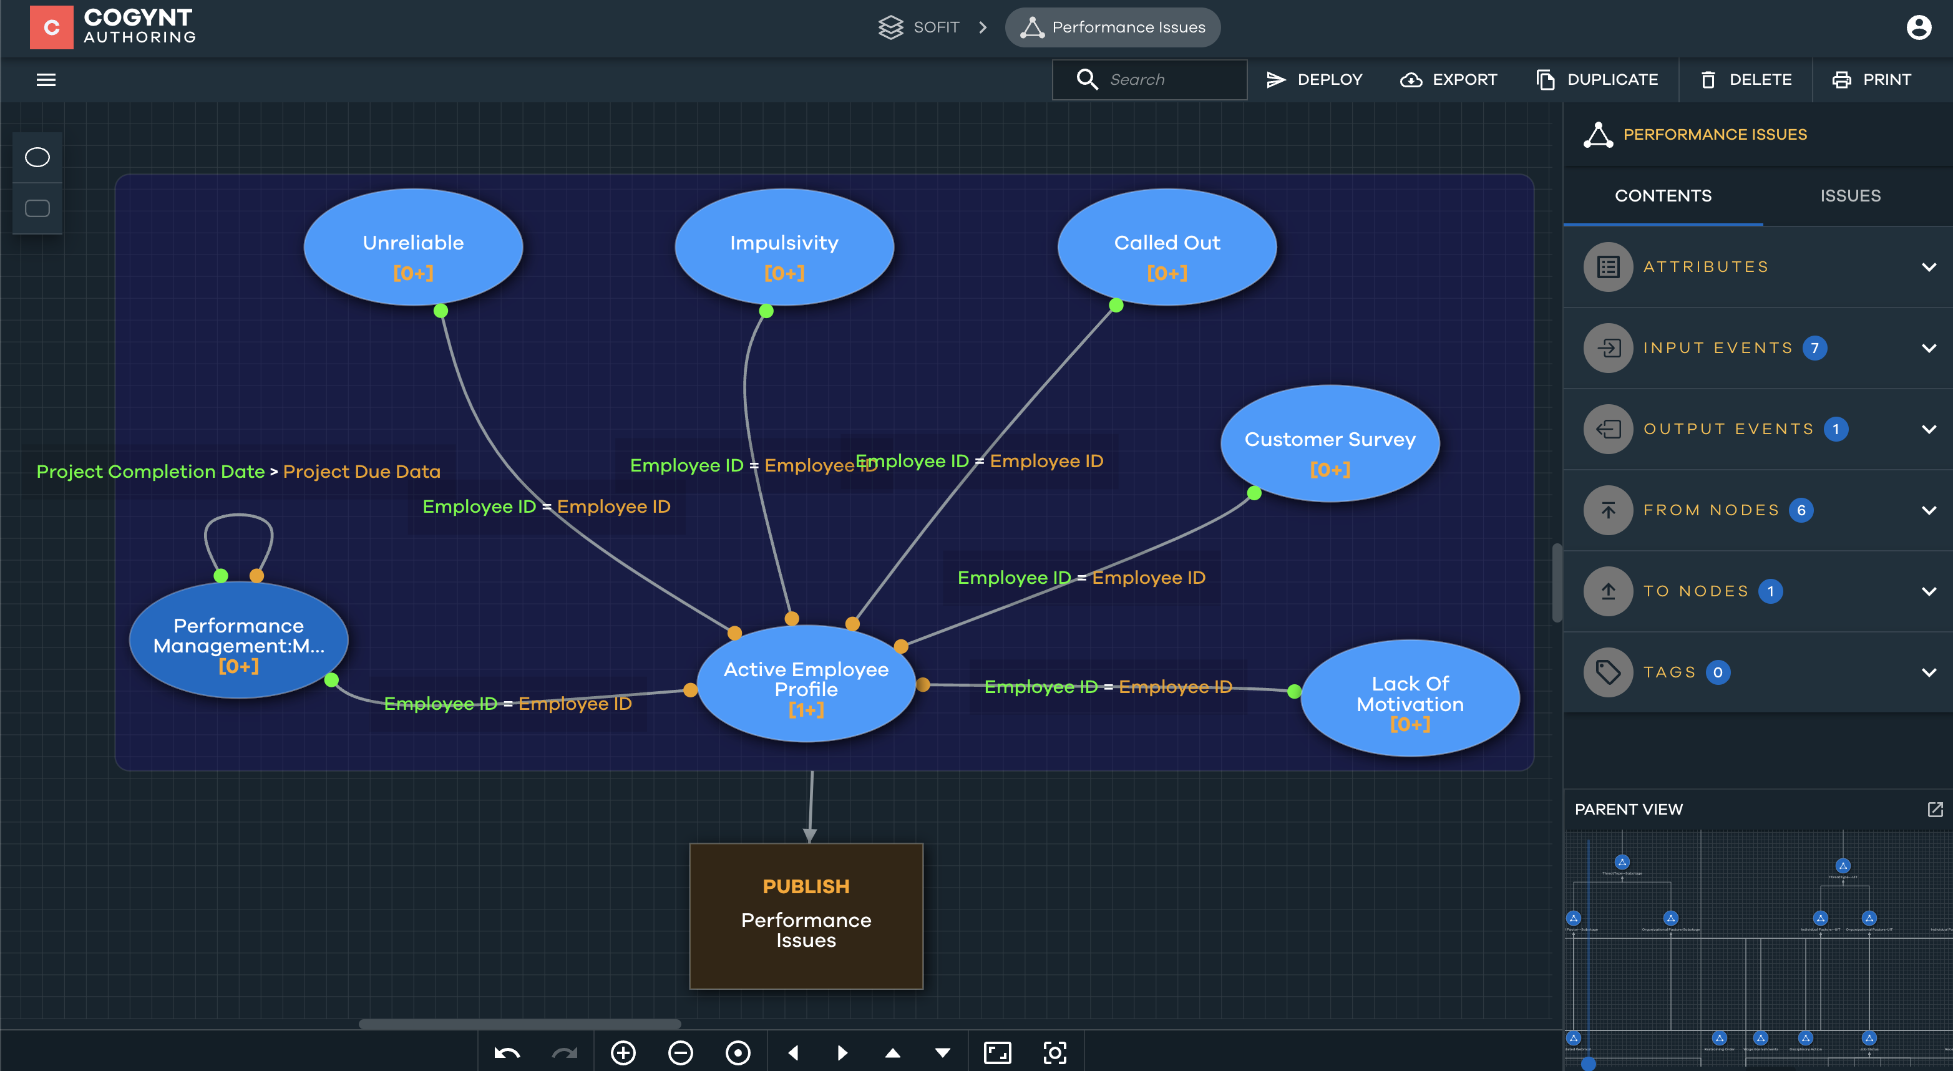This screenshot has width=1953, height=1071.
Task: Click the redo icon in bottom toolbar
Action: [x=564, y=1053]
